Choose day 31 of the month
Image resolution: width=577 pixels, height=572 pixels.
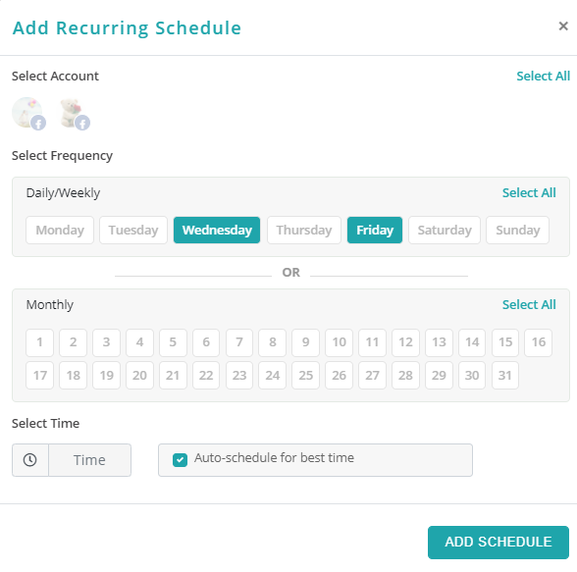tap(504, 375)
